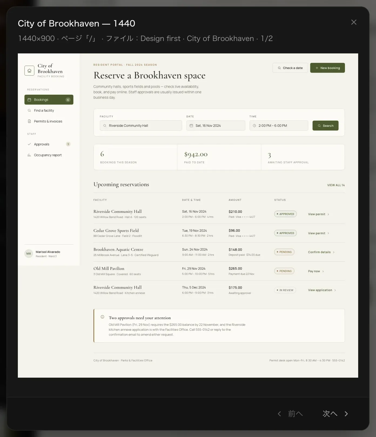Viewport: 376px width, 437px height.
Task: Start a New booking
Action: point(327,68)
